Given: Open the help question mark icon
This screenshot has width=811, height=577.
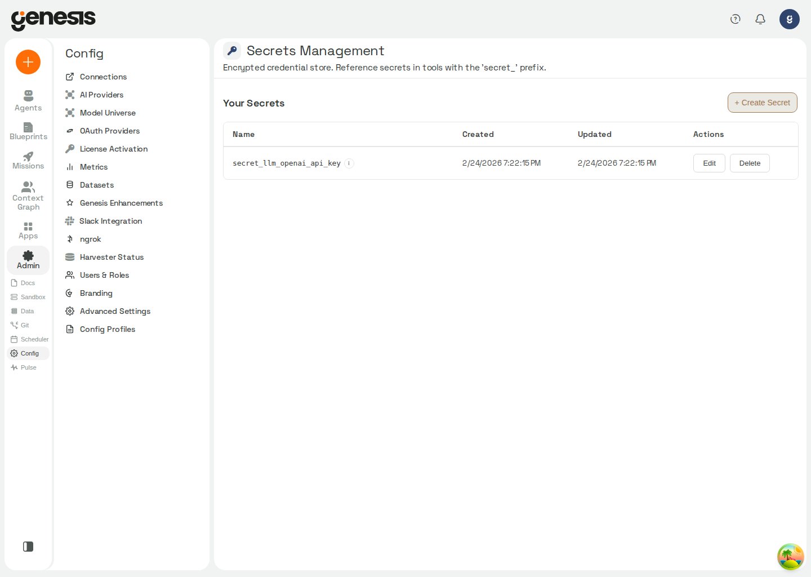Looking at the screenshot, I should 736,19.
